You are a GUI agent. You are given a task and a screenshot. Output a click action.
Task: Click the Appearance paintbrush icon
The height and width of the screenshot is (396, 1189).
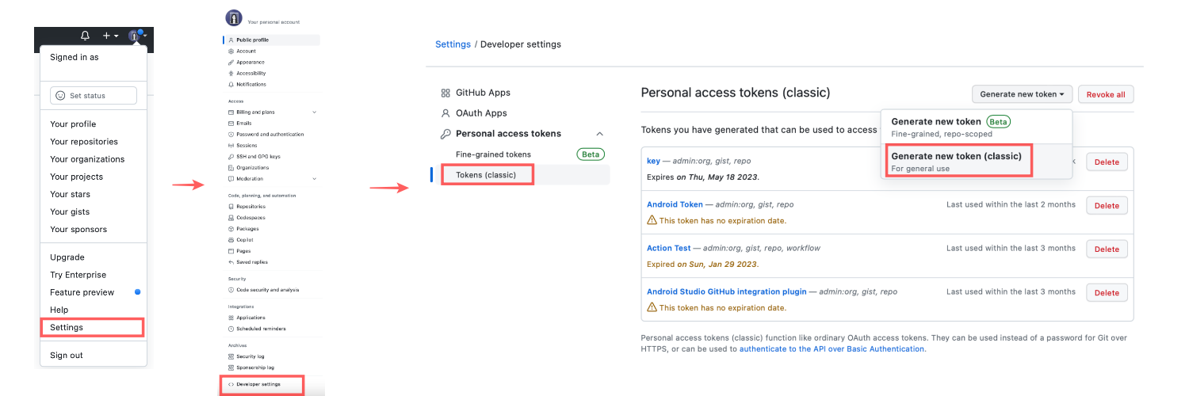click(x=231, y=62)
